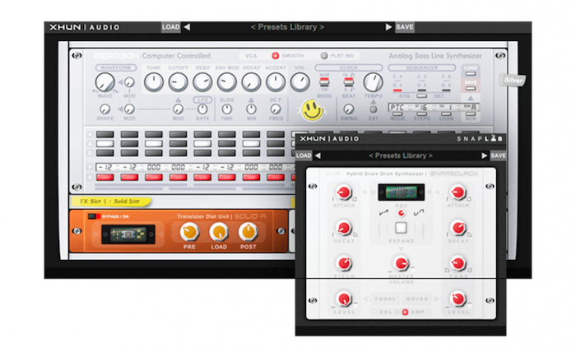Click the RESO knob
Screen dimensions: 576x352
click(x=202, y=82)
